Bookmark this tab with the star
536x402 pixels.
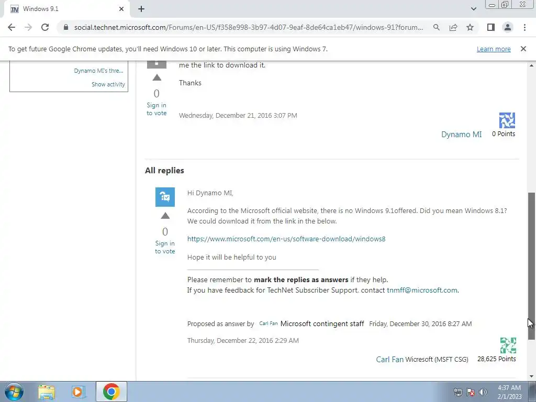tap(470, 27)
